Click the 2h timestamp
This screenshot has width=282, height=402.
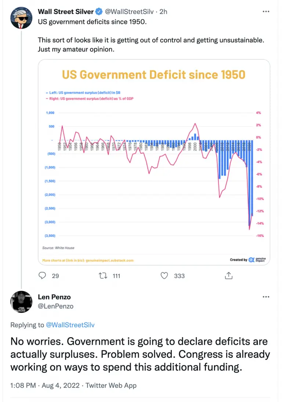click(163, 11)
